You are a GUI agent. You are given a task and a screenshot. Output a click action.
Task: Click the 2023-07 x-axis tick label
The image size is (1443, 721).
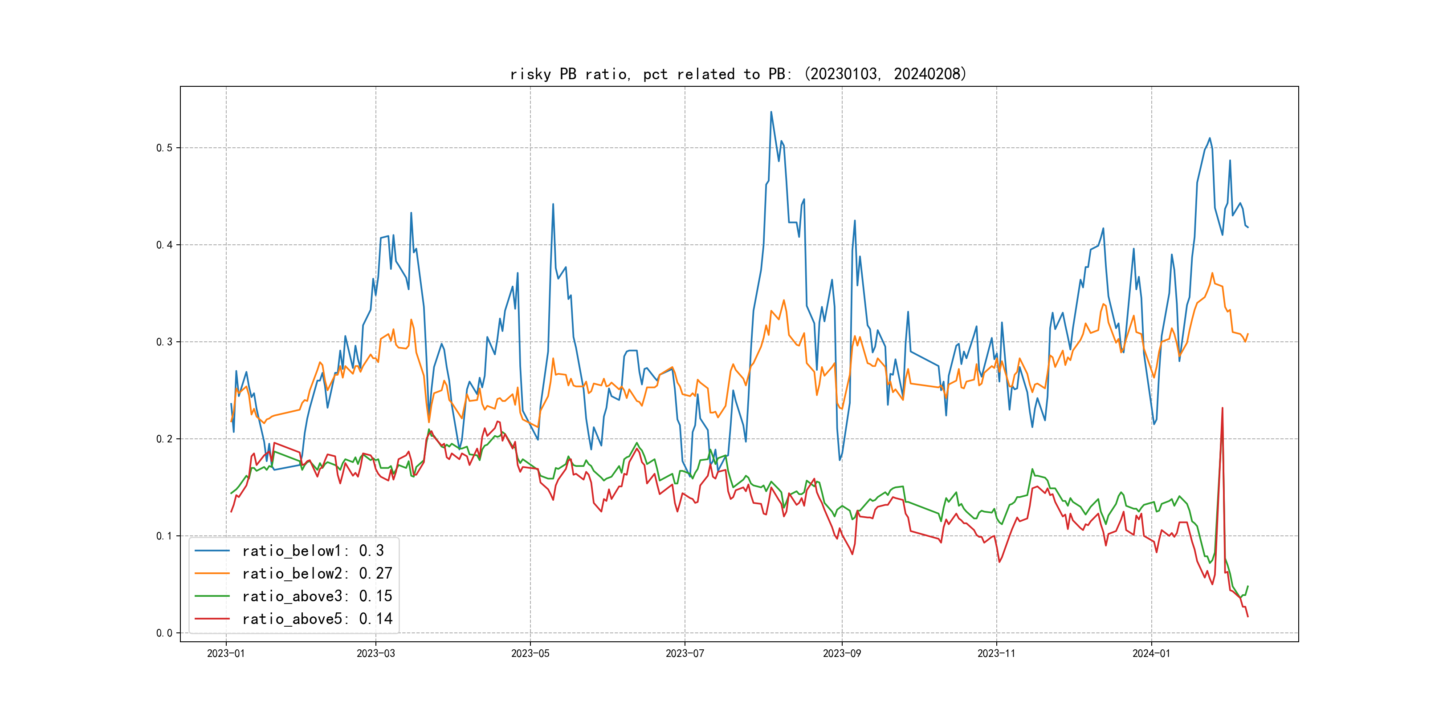685,653
